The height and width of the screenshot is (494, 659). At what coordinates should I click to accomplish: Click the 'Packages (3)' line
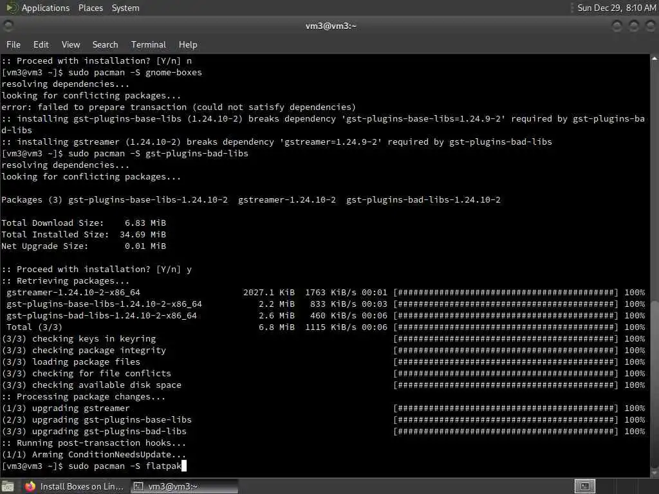click(x=251, y=199)
